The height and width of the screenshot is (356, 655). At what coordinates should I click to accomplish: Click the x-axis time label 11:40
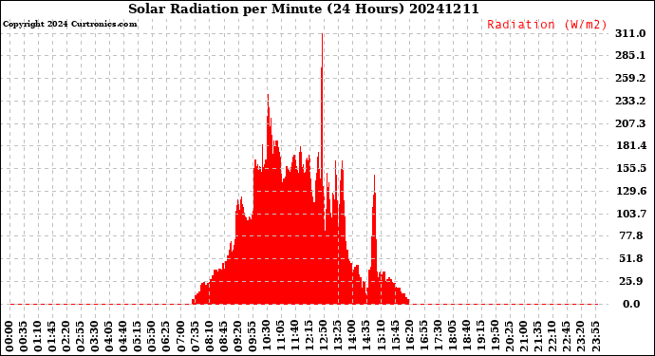point(294,337)
